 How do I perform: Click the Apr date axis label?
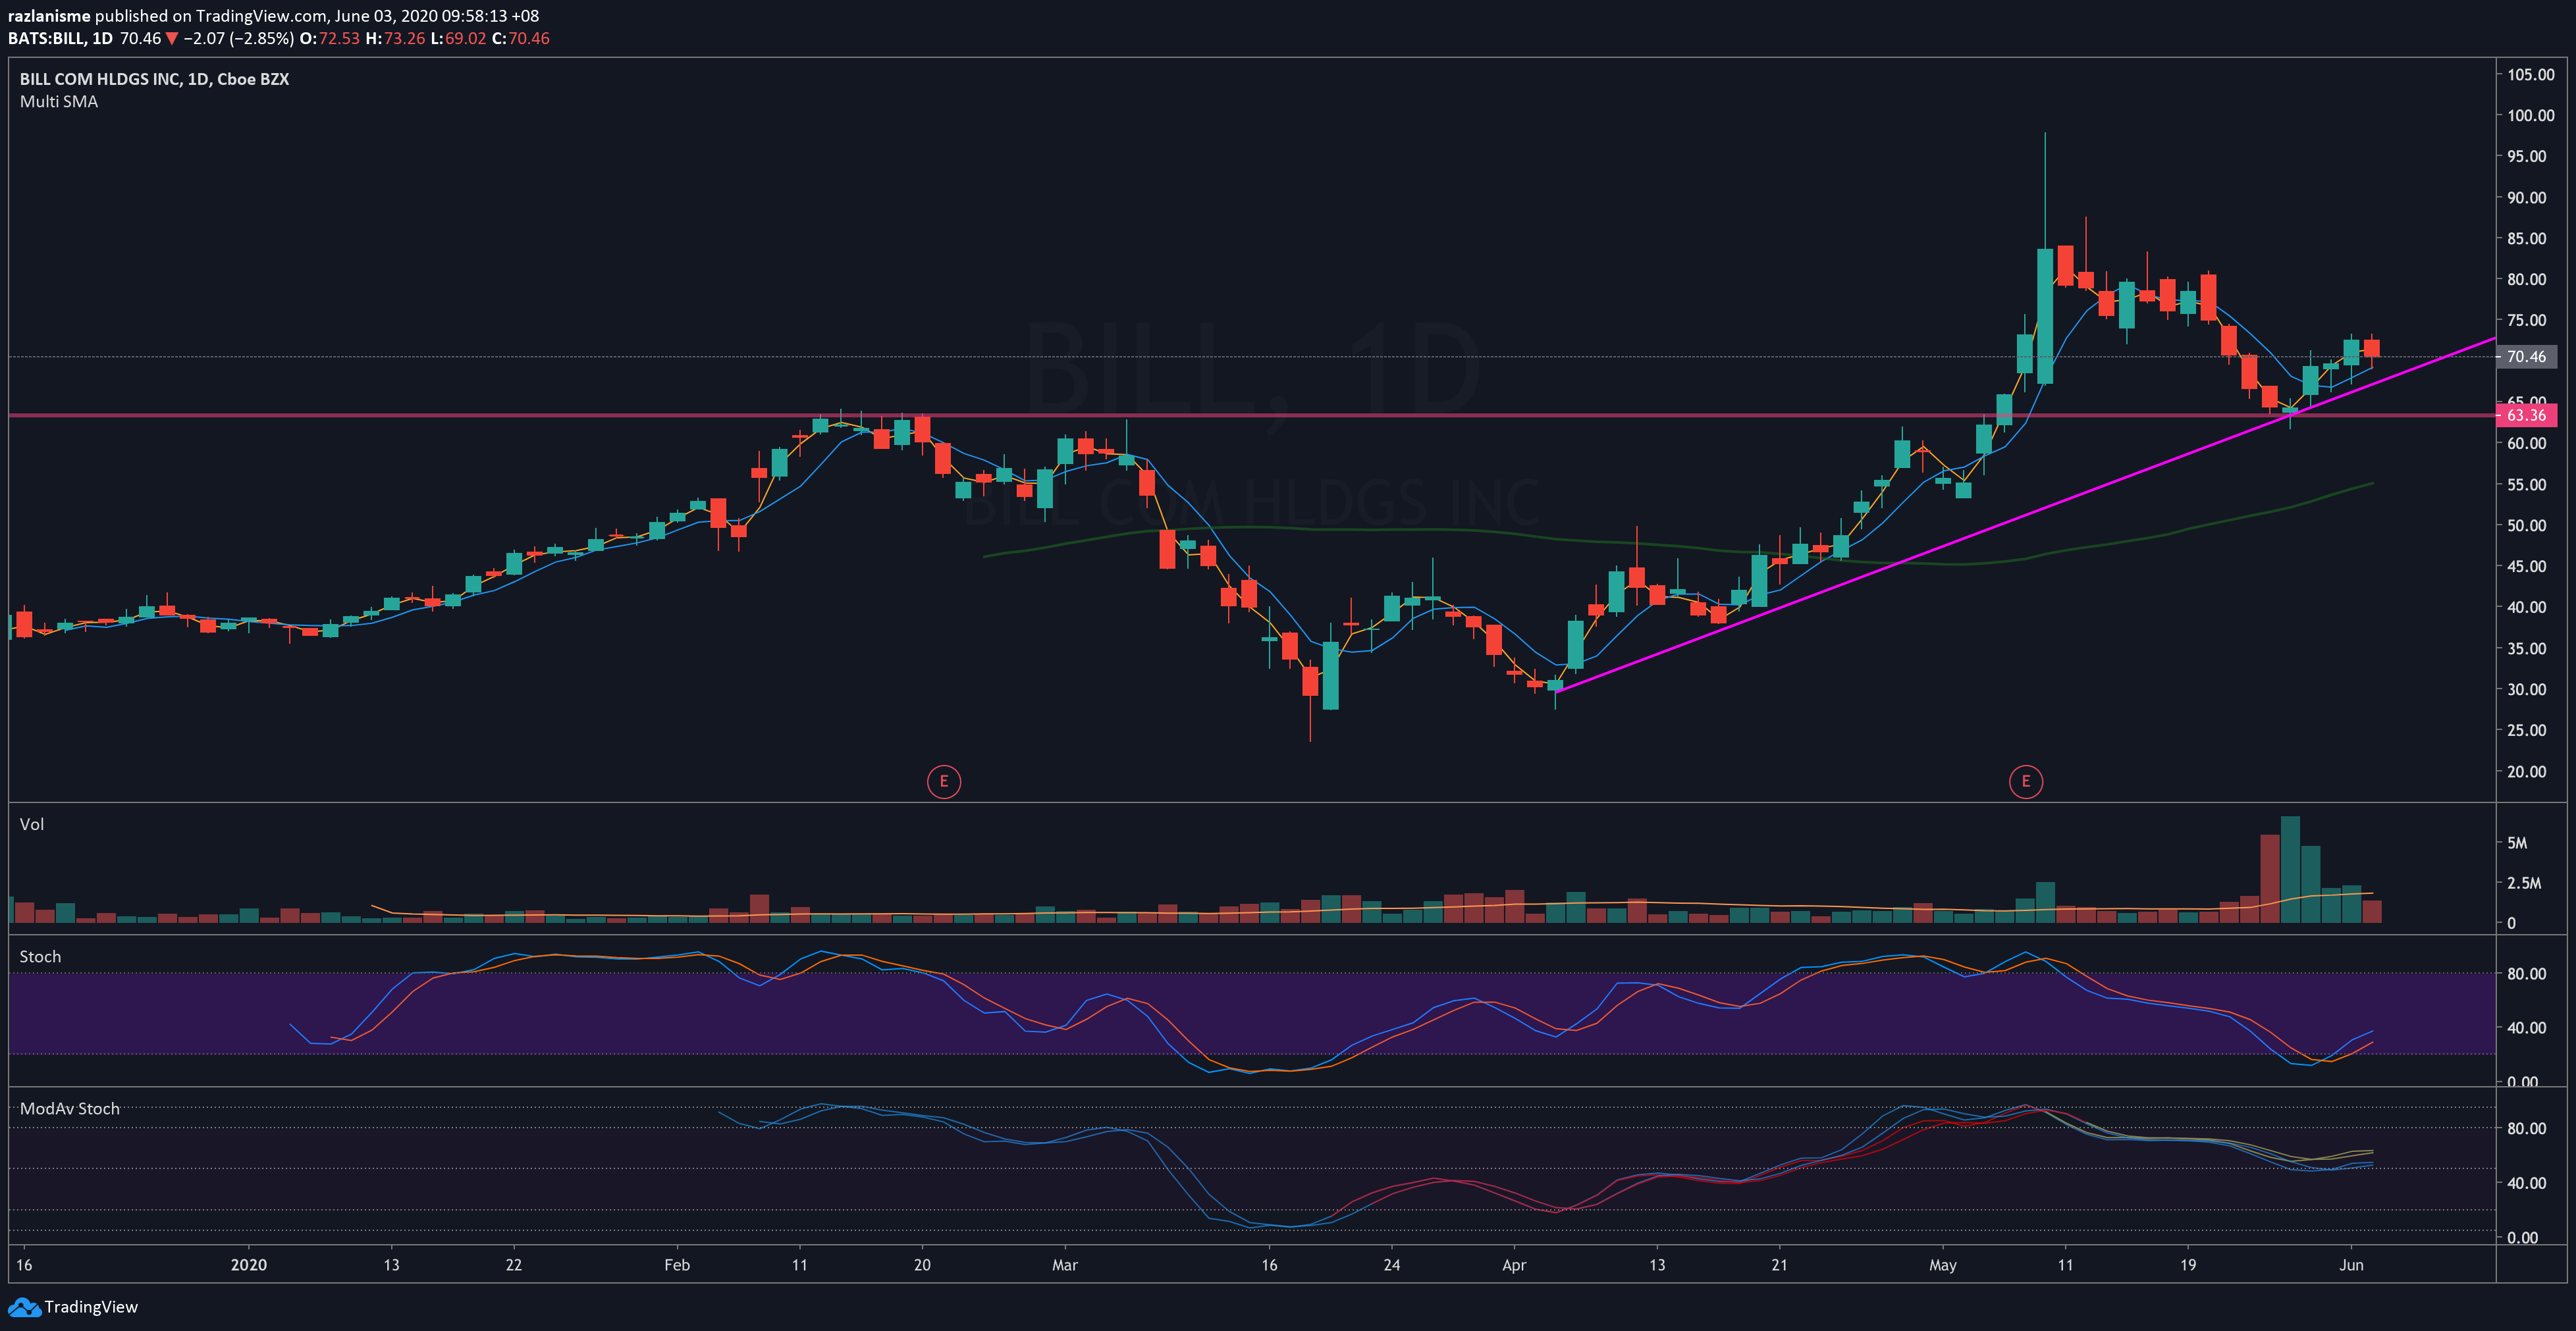1514,1265
